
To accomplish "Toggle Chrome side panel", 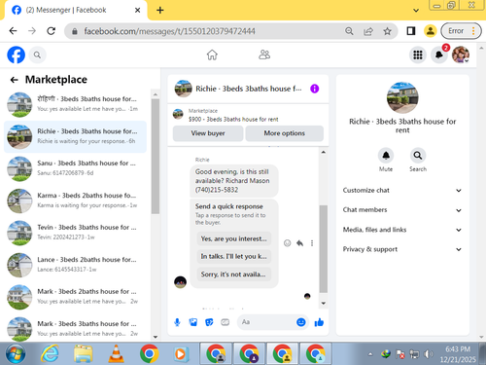I will pyautogui.click(x=411, y=31).
